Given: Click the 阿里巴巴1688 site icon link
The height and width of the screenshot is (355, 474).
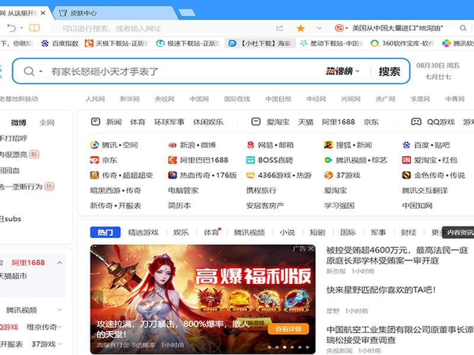Looking at the screenshot, I should pos(198,160).
